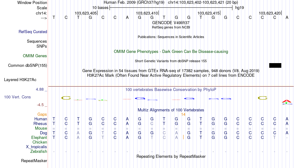This screenshot has height=168, width=294.
Task: Click the sequence direction arrow --->
Action: (x=44, y=18)
